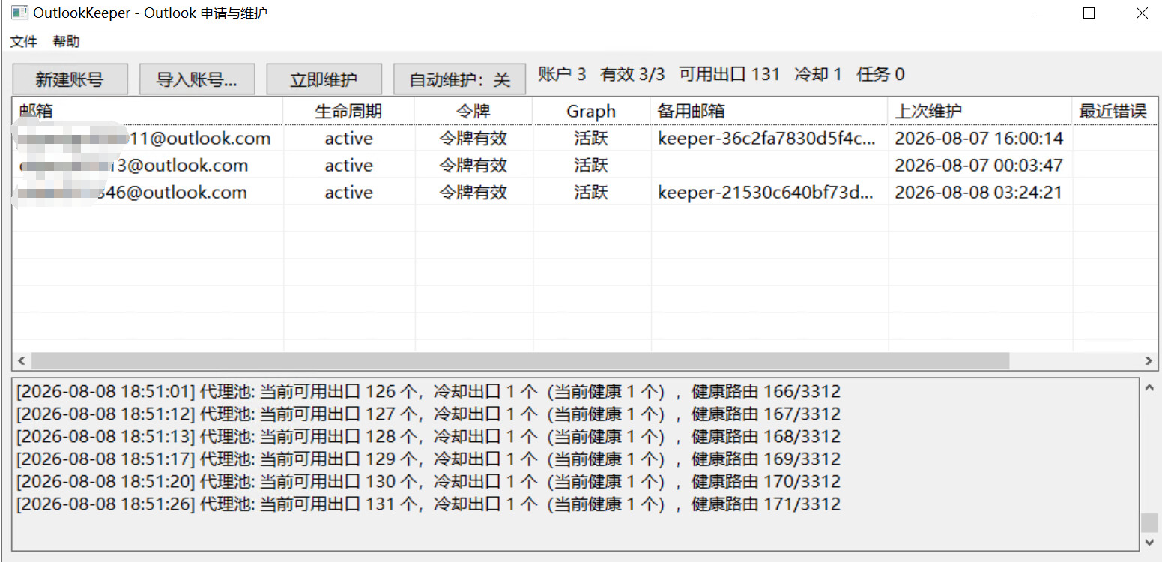Click the table's left scroll arrow

pos(21,360)
